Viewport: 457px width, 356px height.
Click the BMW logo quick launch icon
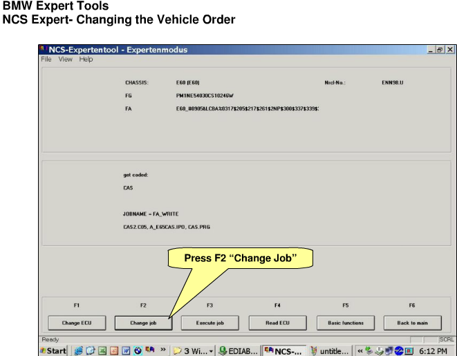coord(138,350)
